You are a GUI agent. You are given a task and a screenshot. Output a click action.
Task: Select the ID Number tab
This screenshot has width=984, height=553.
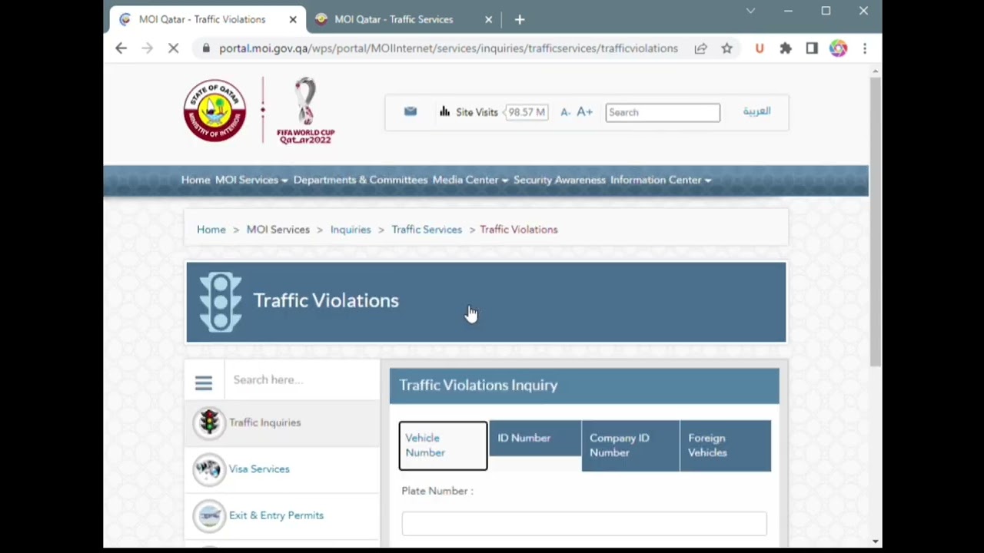[x=534, y=438]
